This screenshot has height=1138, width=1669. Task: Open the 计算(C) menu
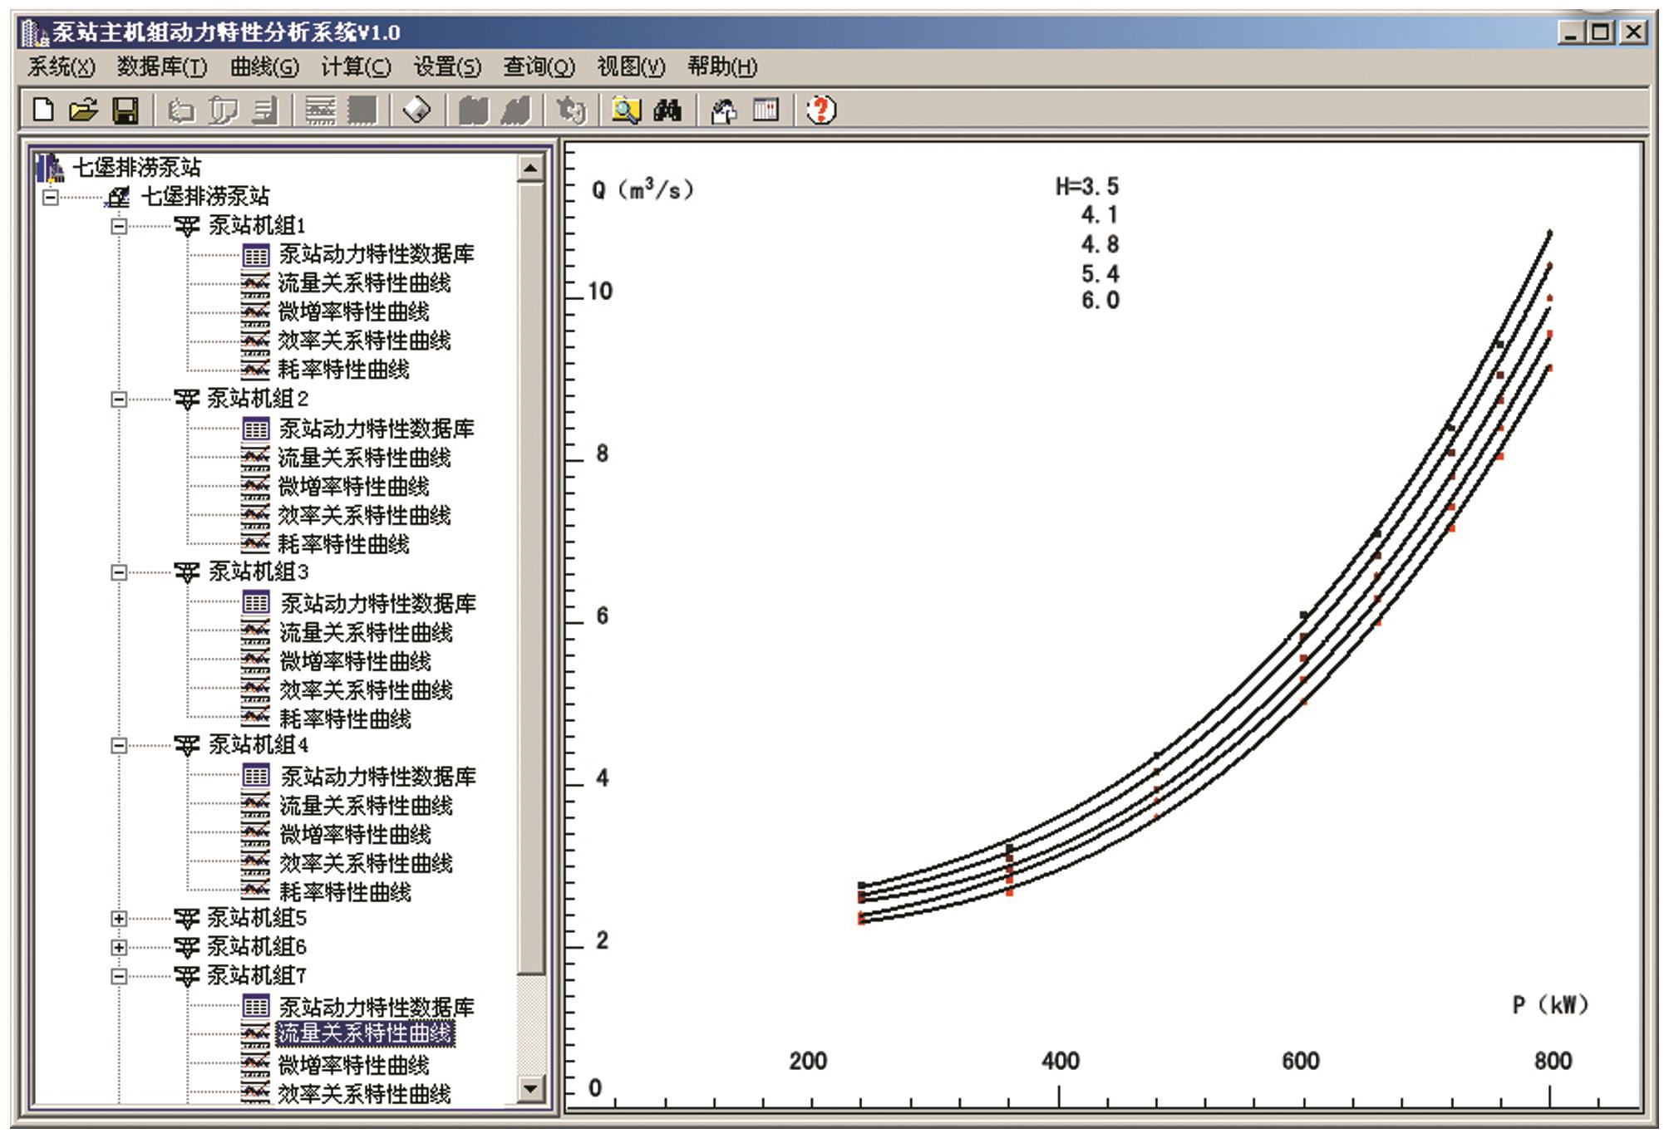356,66
